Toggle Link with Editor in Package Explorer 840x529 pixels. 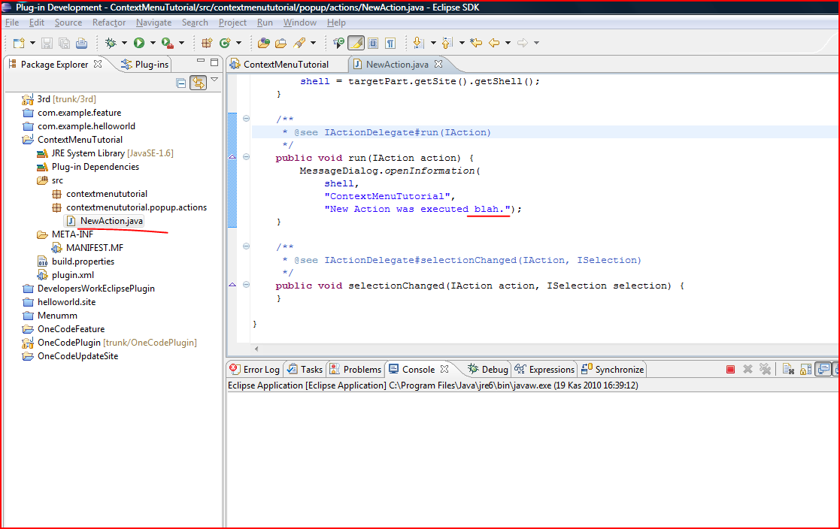[199, 83]
